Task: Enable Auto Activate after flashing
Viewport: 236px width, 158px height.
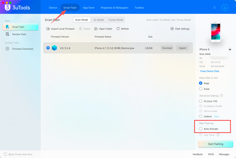Action: coord(201,129)
